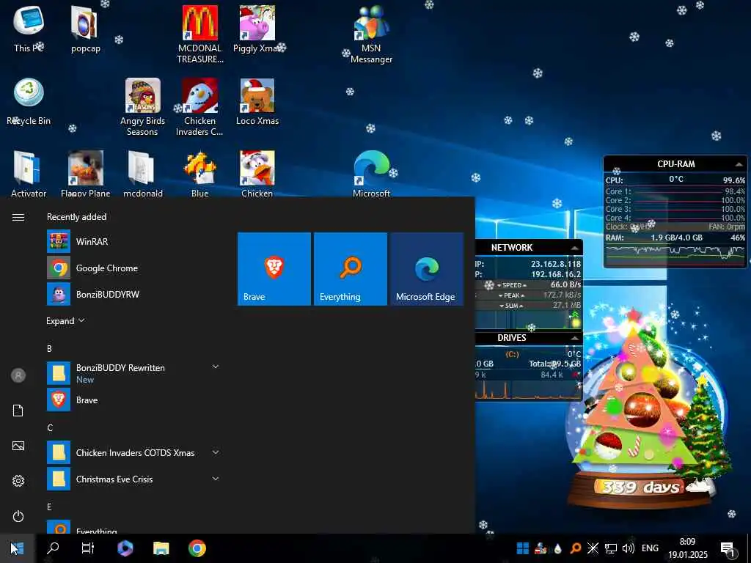751x563 pixels.
Task: Expand the Recently added list
Action: pyautogui.click(x=65, y=321)
